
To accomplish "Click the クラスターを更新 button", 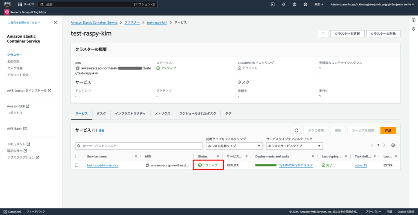I will click(347, 34).
